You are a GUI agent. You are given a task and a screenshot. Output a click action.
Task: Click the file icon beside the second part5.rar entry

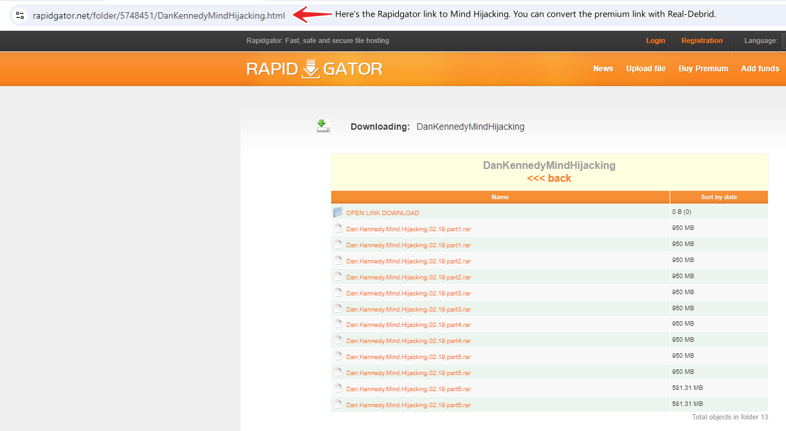338,372
